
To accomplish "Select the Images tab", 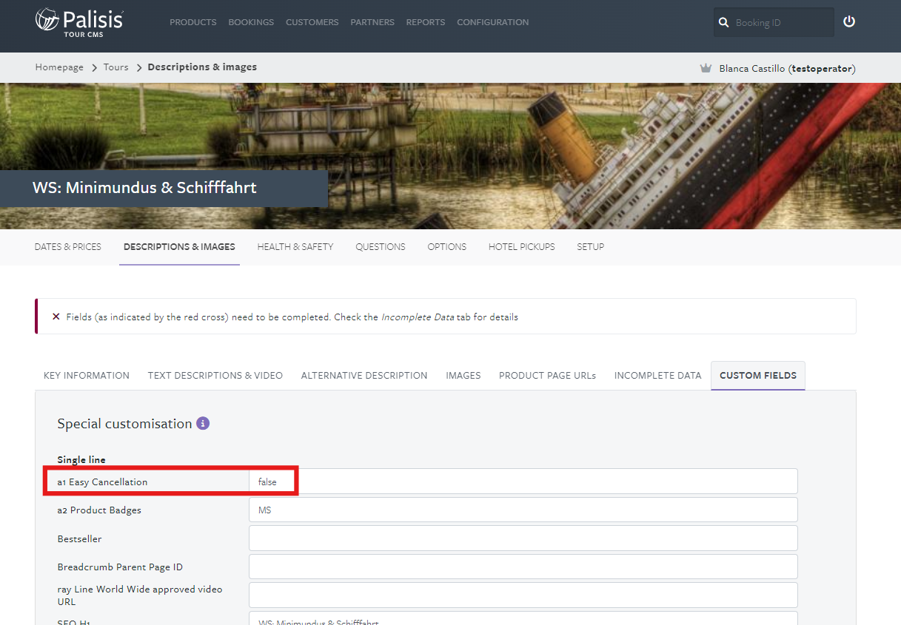I will pyautogui.click(x=463, y=376).
